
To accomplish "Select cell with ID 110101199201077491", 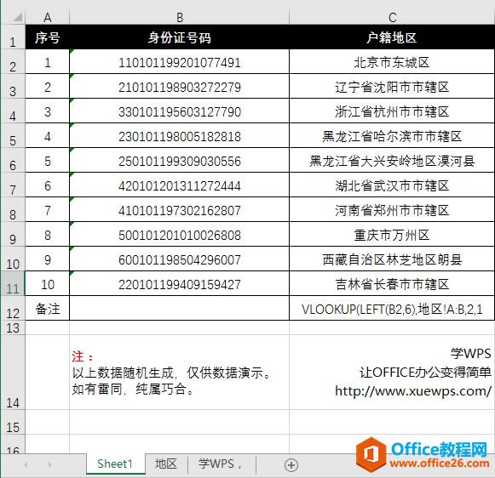I will pos(179,62).
